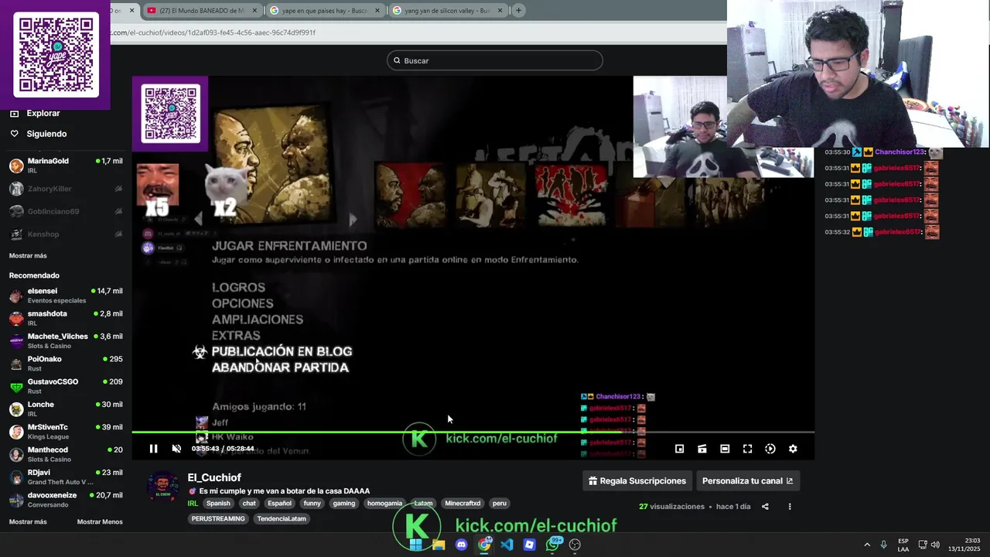Click the IRL category link

193,504
